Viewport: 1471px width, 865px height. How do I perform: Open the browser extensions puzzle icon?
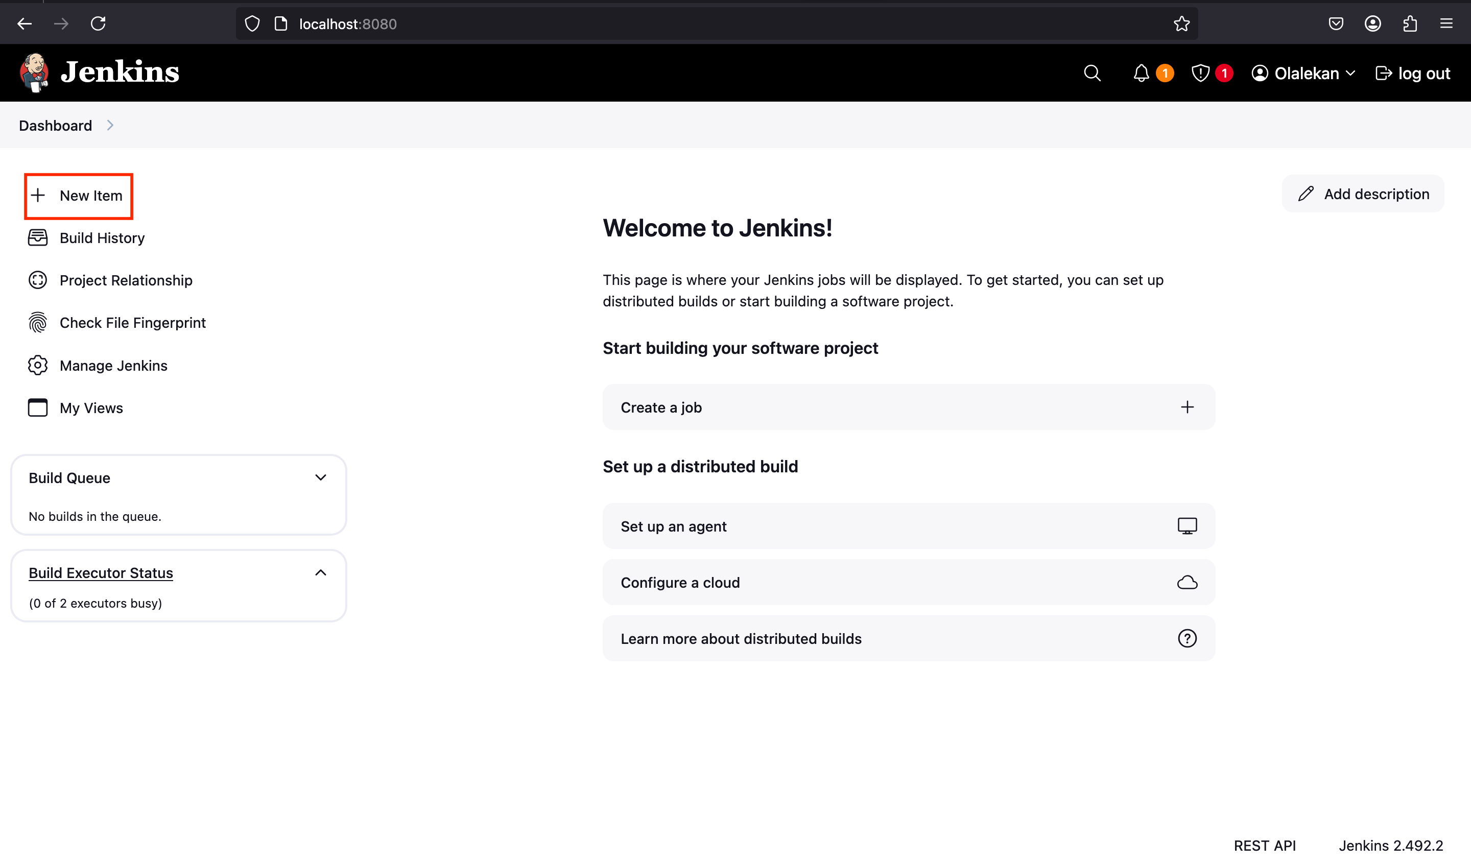pos(1410,24)
